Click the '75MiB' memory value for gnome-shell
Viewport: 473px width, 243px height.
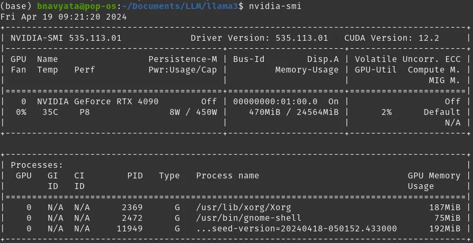coord(448,218)
